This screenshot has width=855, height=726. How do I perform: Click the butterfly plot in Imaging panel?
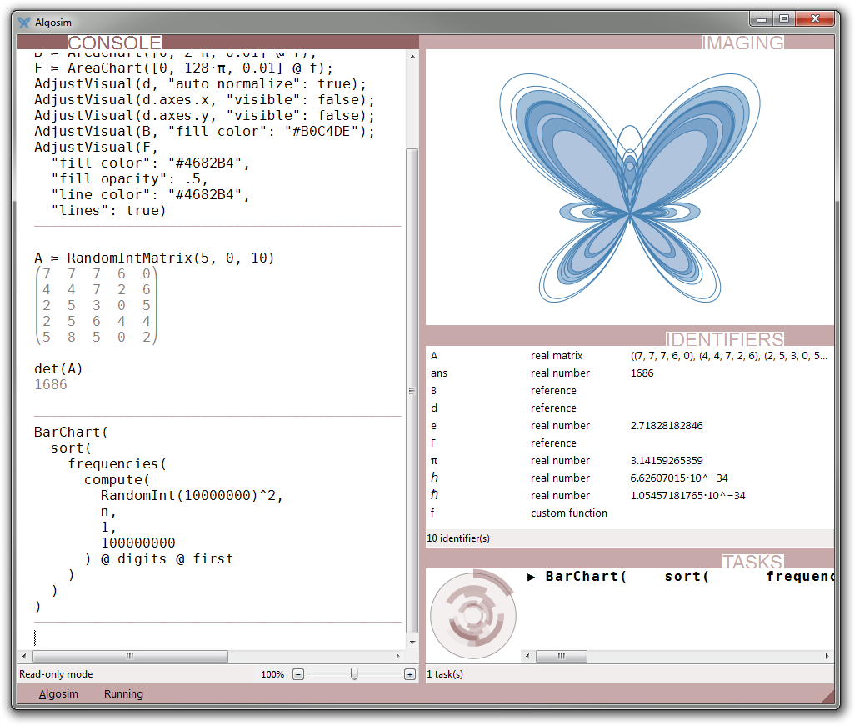(629, 188)
